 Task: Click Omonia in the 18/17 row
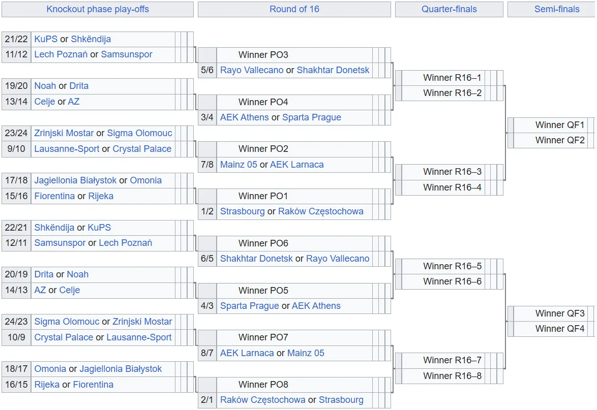coord(50,369)
